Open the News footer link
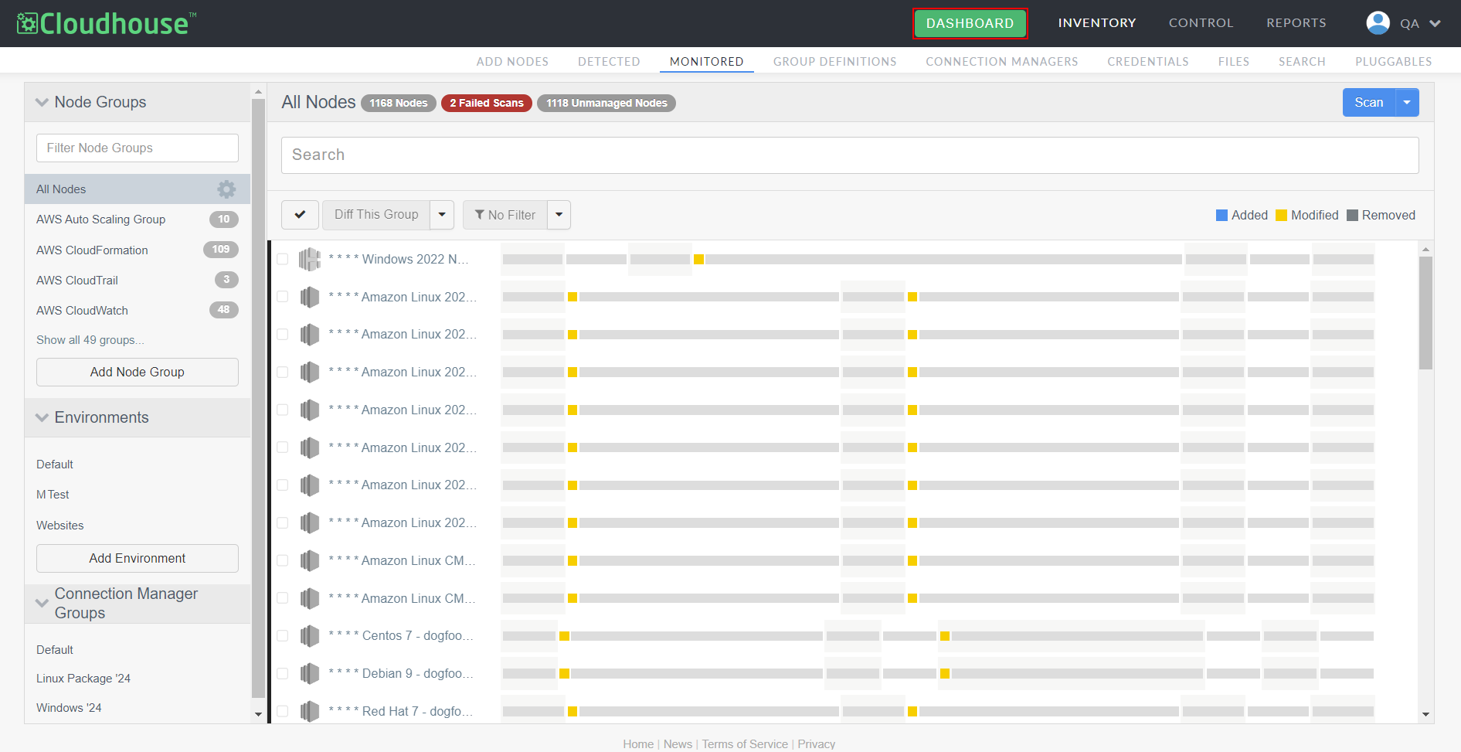Image resolution: width=1461 pixels, height=752 pixels. 678,744
